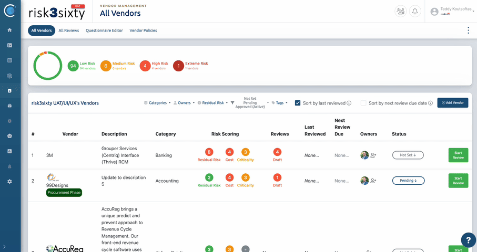477x252 pixels.
Task: Click the Vendor column header
Action: pyautogui.click(x=70, y=134)
